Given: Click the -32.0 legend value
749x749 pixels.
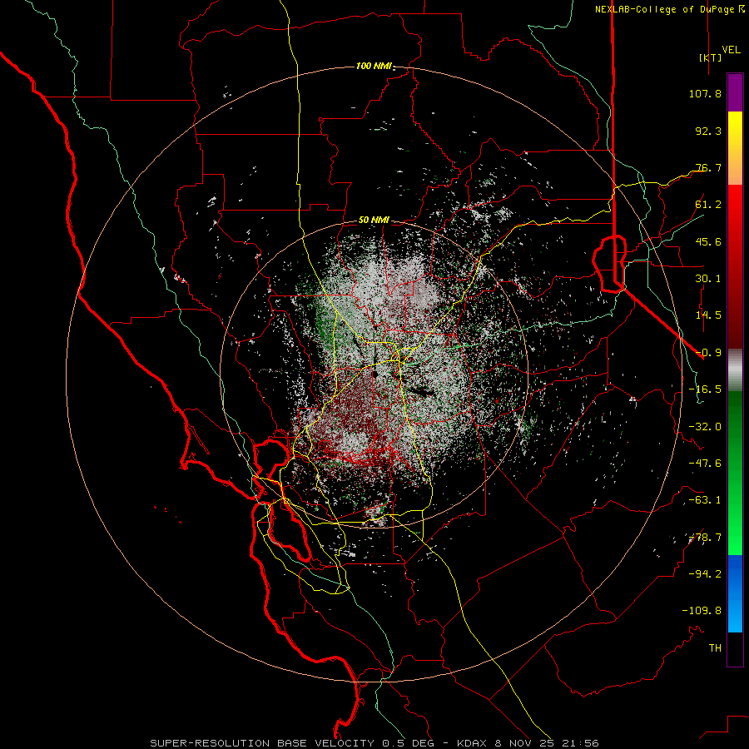Looking at the screenshot, I should [705, 427].
